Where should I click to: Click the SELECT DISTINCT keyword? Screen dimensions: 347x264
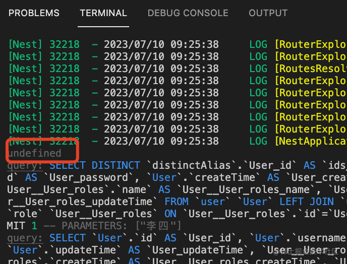[x=95, y=165]
